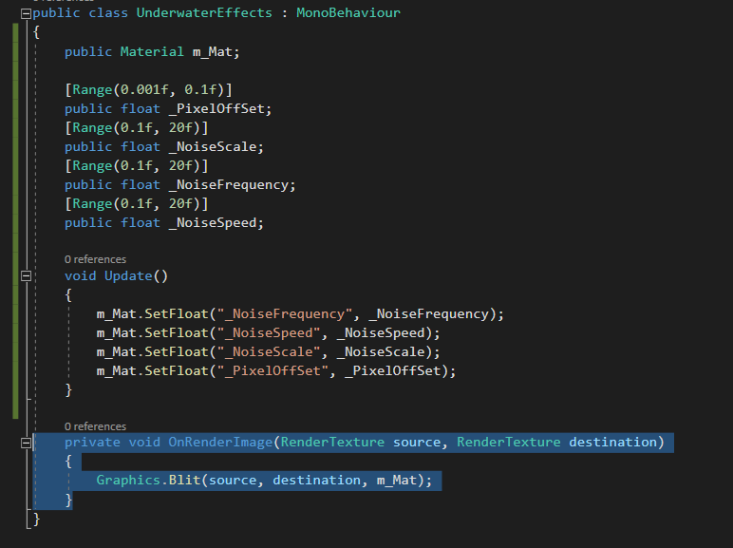Viewport: 733px width, 548px height.
Task: Click the _NoiseScale field declaration
Action: click(164, 147)
